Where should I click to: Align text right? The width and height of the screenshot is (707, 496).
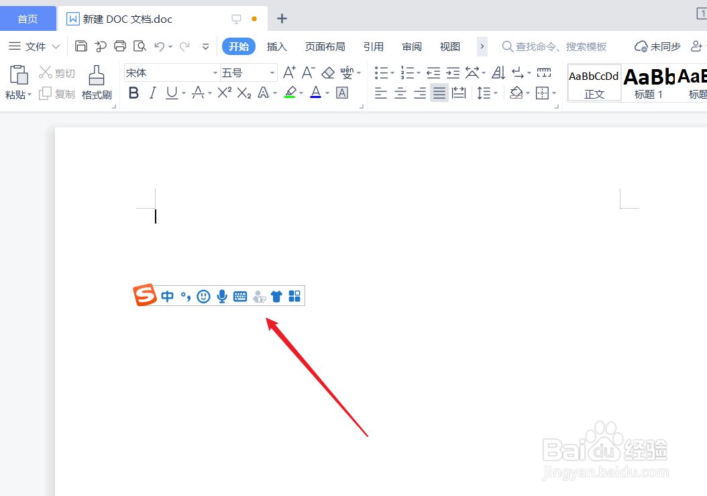pyautogui.click(x=420, y=93)
